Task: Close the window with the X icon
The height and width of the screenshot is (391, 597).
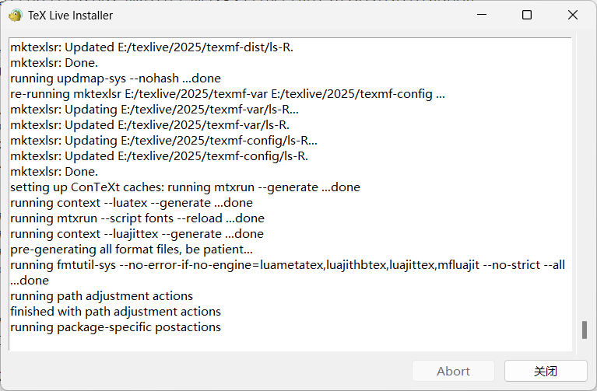Action: pos(573,15)
